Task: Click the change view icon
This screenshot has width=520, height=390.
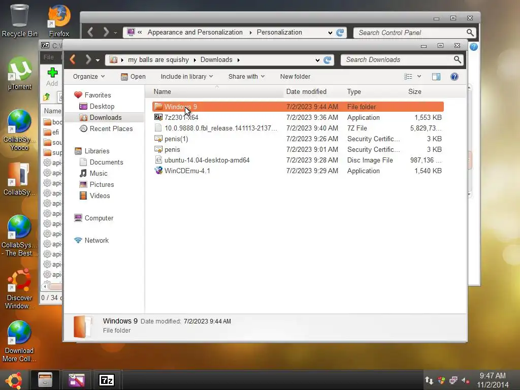Action: coord(408,77)
